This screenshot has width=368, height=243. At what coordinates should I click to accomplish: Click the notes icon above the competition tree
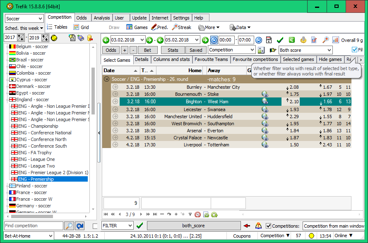click(x=72, y=38)
